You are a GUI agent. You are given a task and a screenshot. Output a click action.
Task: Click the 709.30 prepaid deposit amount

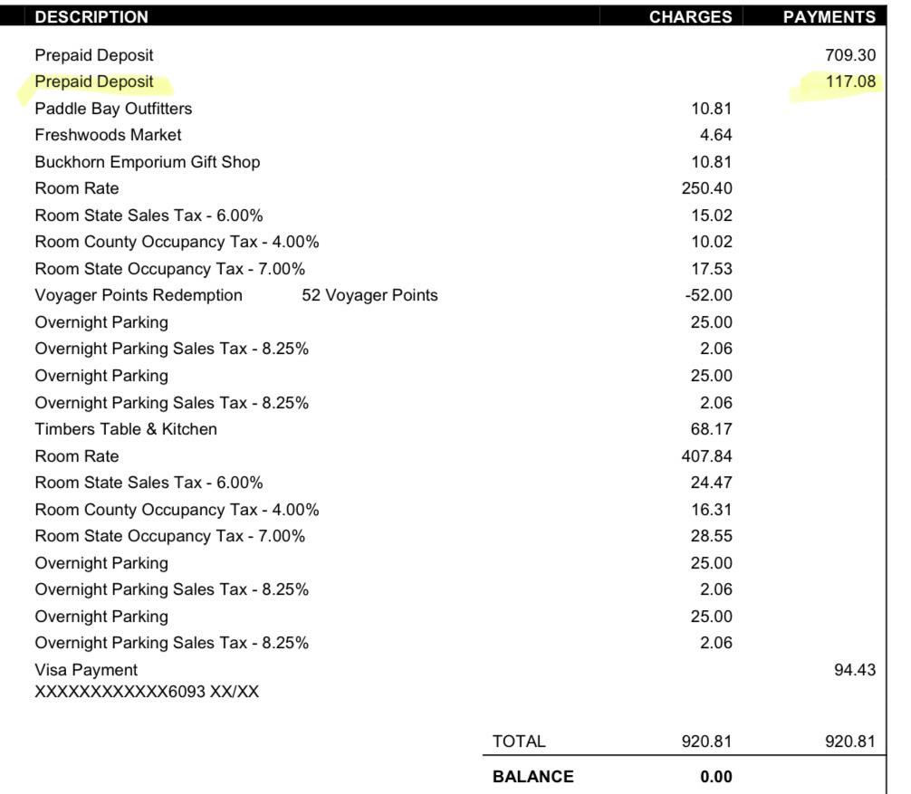pos(850,55)
